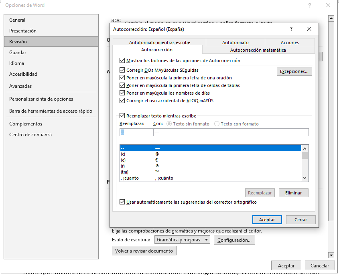Open the Autocorrección dialog help question mark

291,29
